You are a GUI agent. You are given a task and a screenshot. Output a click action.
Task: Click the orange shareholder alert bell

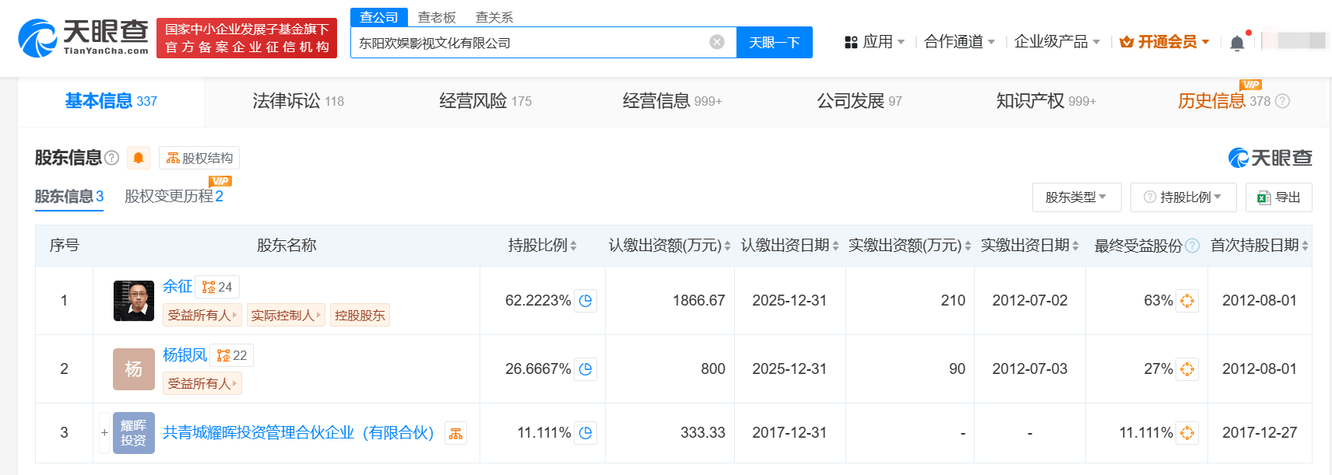[x=139, y=158]
